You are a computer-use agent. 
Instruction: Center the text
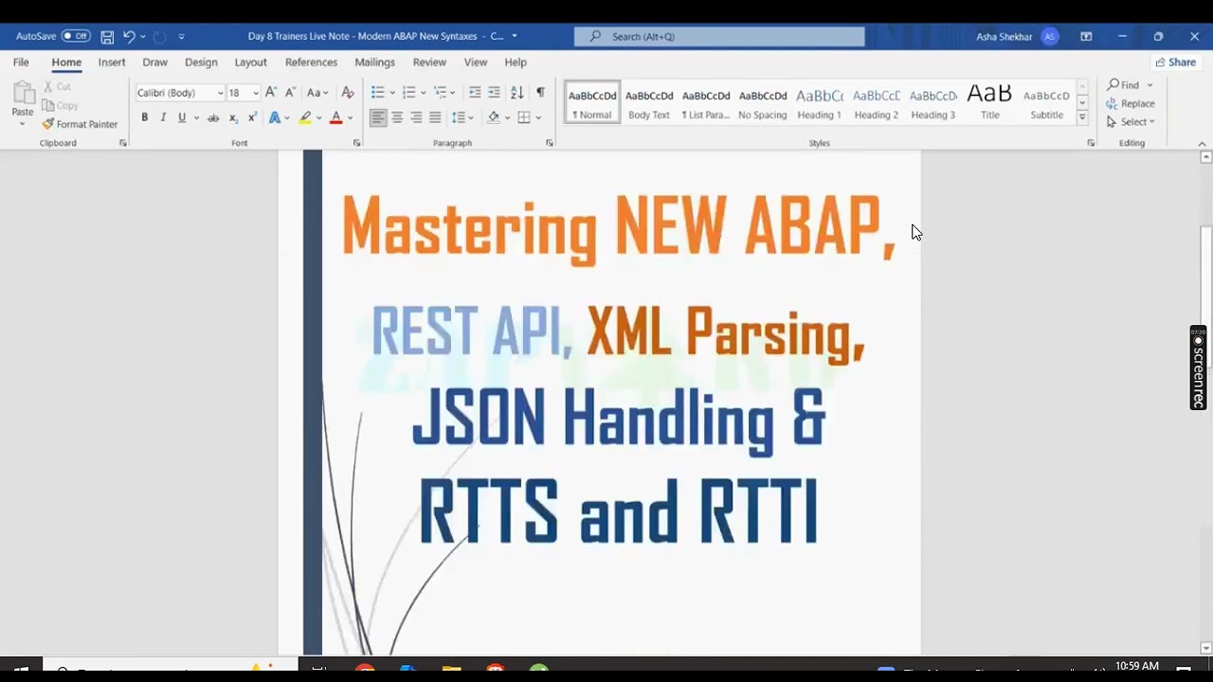coord(397,117)
